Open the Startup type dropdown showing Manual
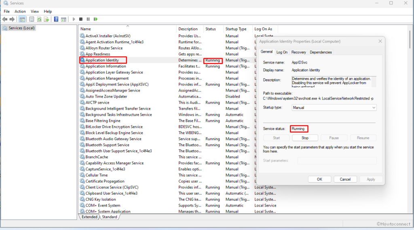This screenshot has height=230, width=414. tap(334, 108)
